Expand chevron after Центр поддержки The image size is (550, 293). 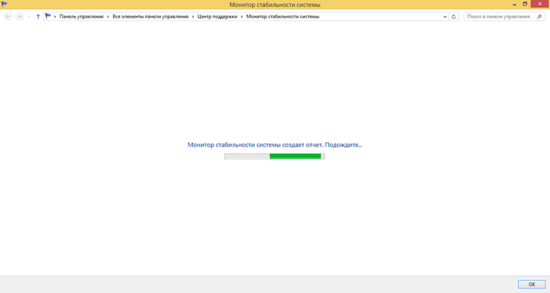[241, 16]
